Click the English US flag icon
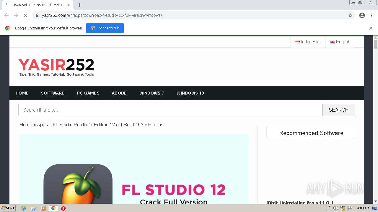 pyautogui.click(x=333, y=42)
